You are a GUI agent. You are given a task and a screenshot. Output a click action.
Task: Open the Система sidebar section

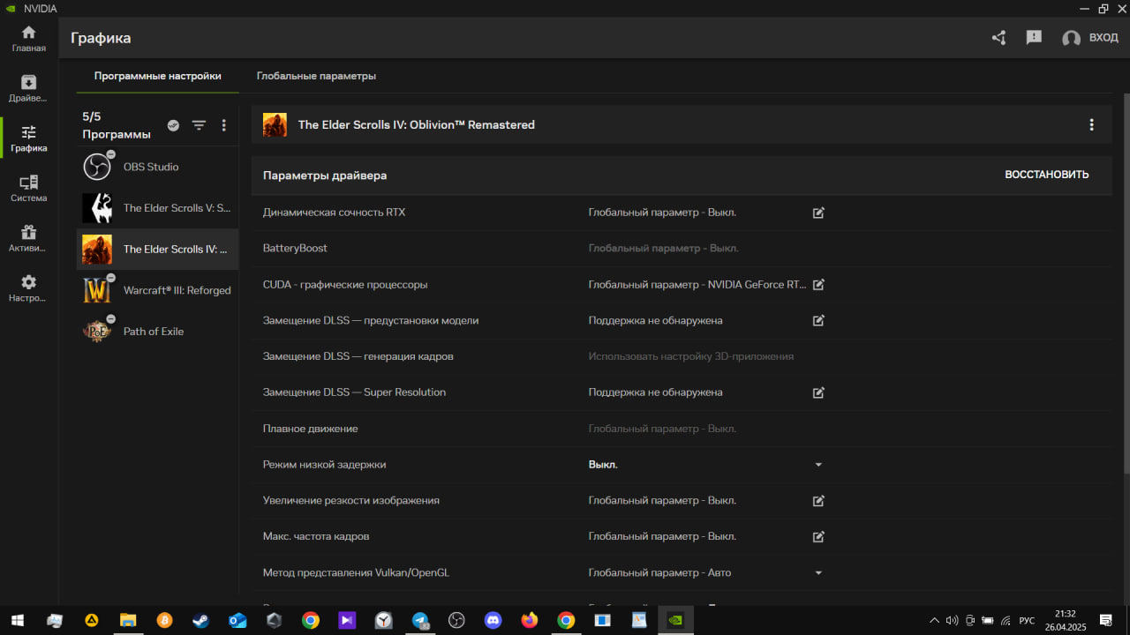(28, 189)
